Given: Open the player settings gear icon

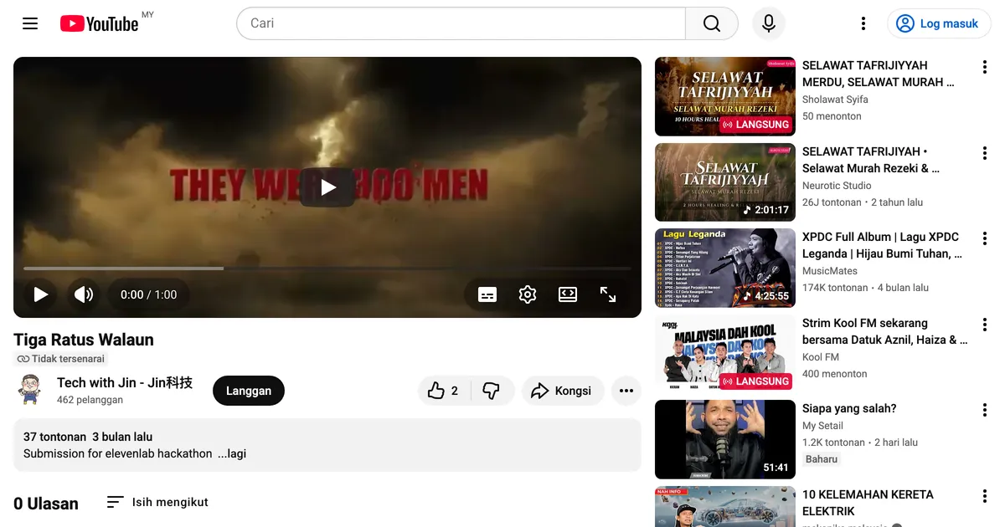Looking at the screenshot, I should coord(528,294).
